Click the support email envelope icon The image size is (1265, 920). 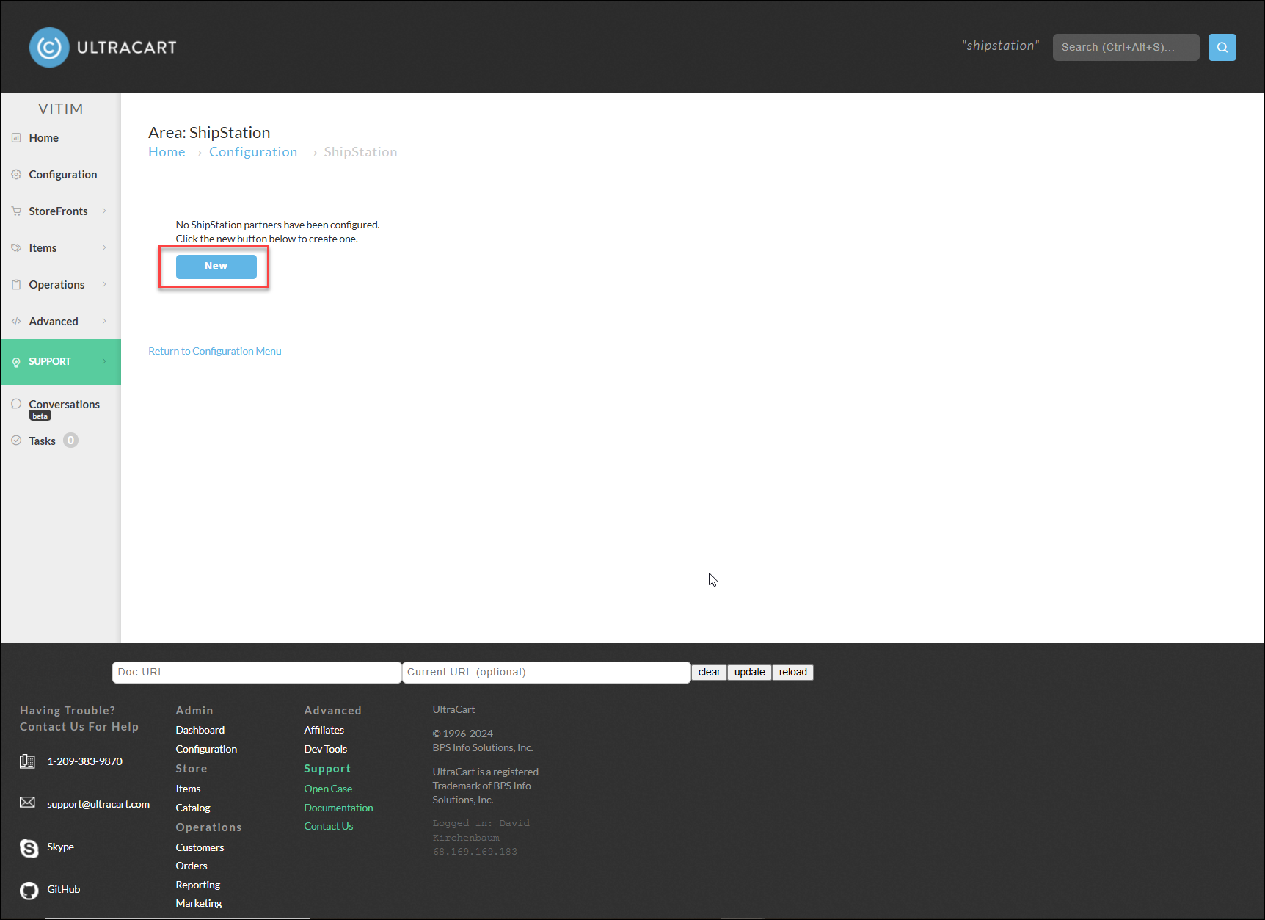27,803
